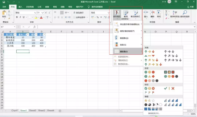The image size is (197, 117).
Task: Expand the formula bar with chevron
Action: tap(194, 27)
